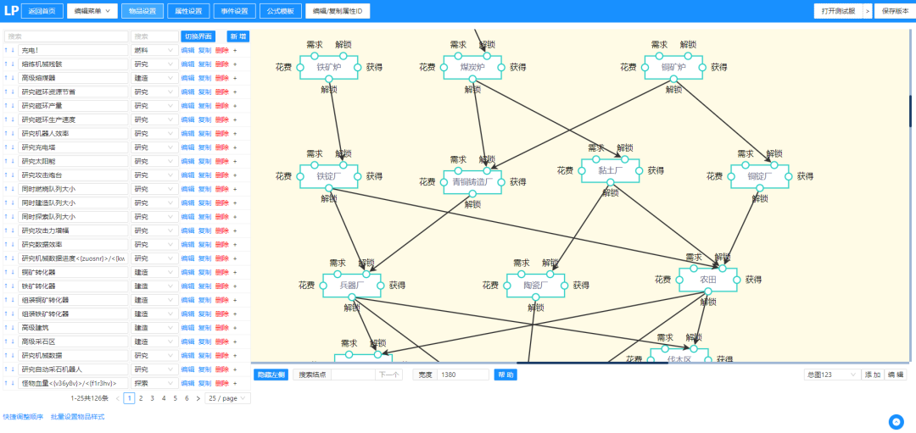Open type dropdown for 怪物血量 row
This screenshot has width=916, height=433.
[x=154, y=383]
